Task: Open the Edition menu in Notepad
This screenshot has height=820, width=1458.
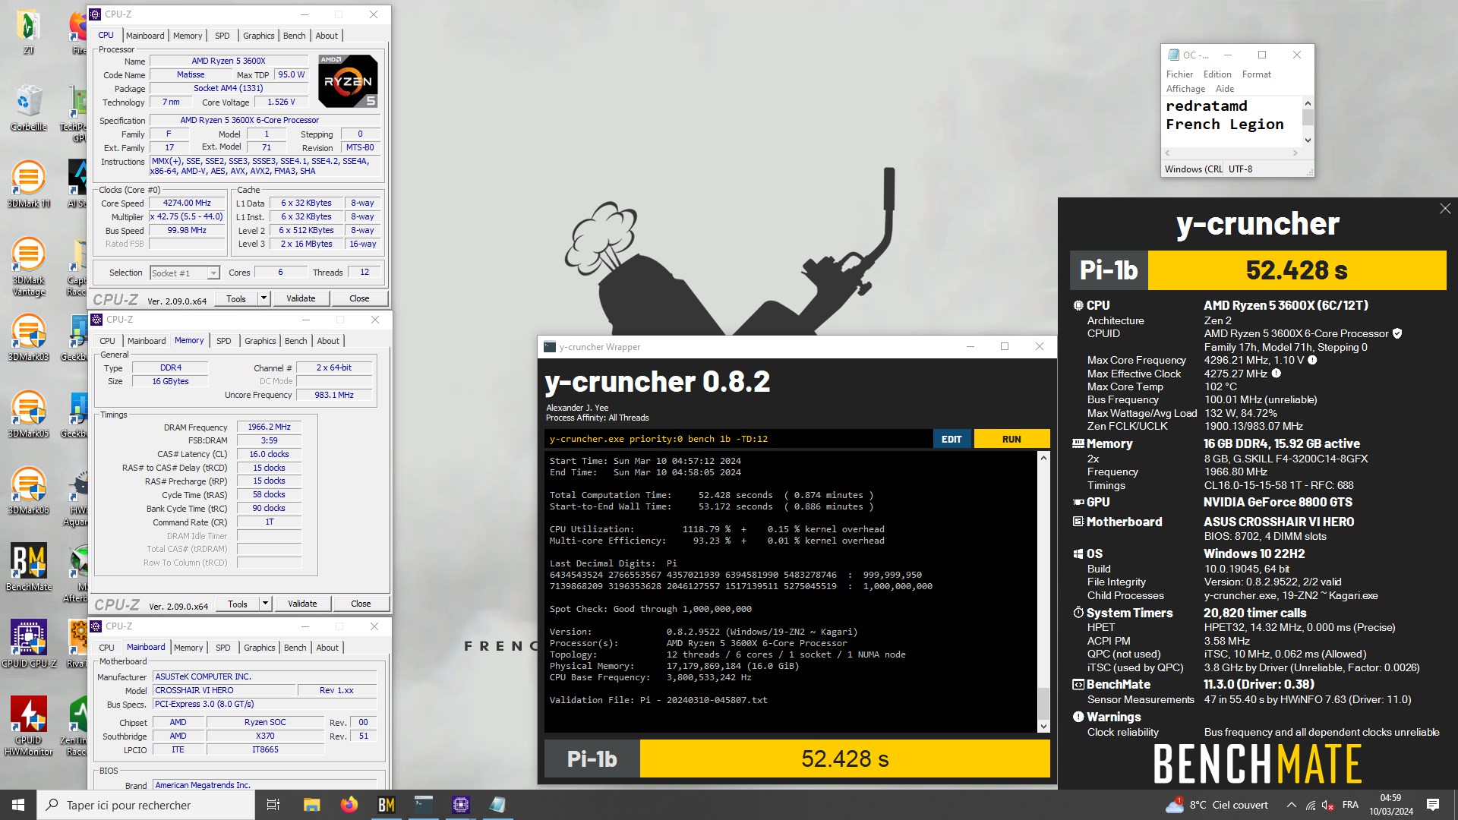Action: (1217, 74)
